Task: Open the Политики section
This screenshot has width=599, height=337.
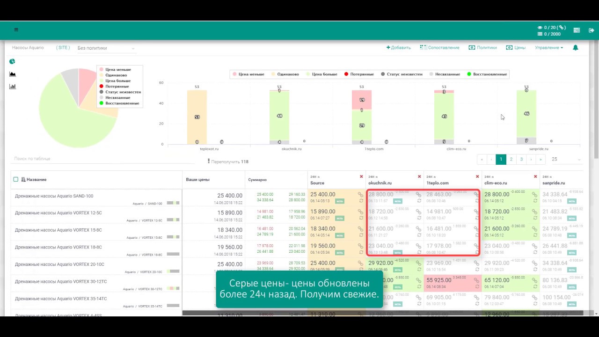Action: [482, 48]
